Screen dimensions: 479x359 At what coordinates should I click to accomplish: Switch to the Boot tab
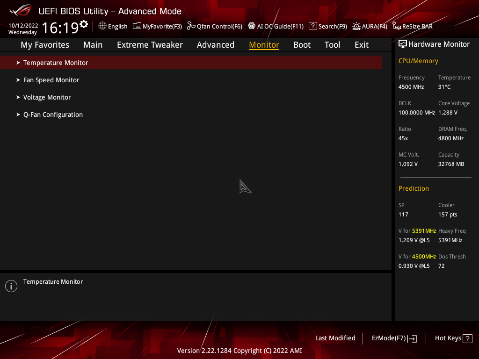(302, 45)
